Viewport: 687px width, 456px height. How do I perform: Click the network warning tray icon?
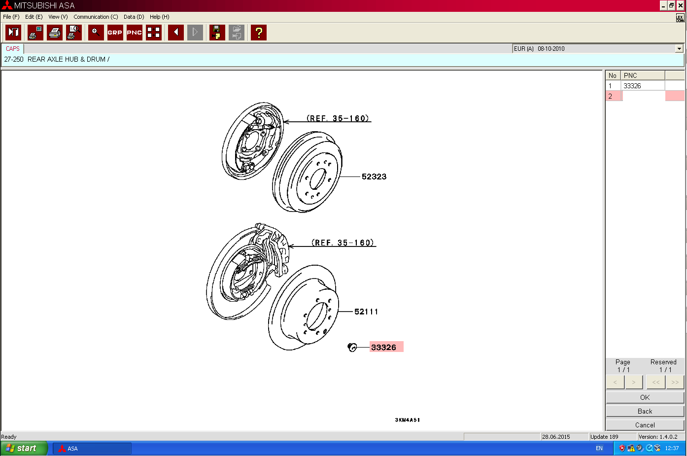pos(631,448)
